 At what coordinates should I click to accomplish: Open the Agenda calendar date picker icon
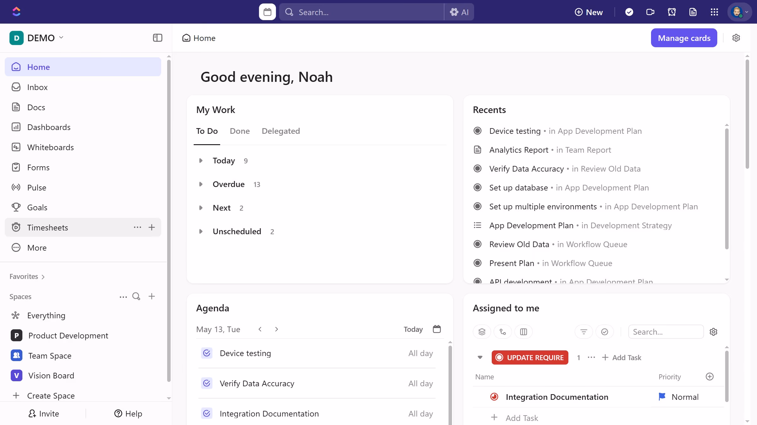pos(437,329)
